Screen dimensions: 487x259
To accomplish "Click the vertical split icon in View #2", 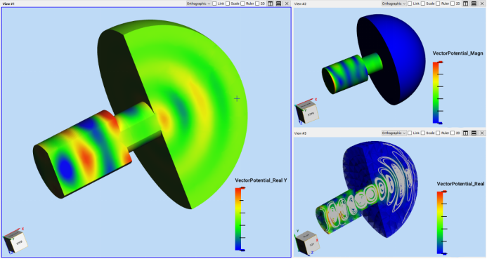I will pyautogui.click(x=465, y=4).
